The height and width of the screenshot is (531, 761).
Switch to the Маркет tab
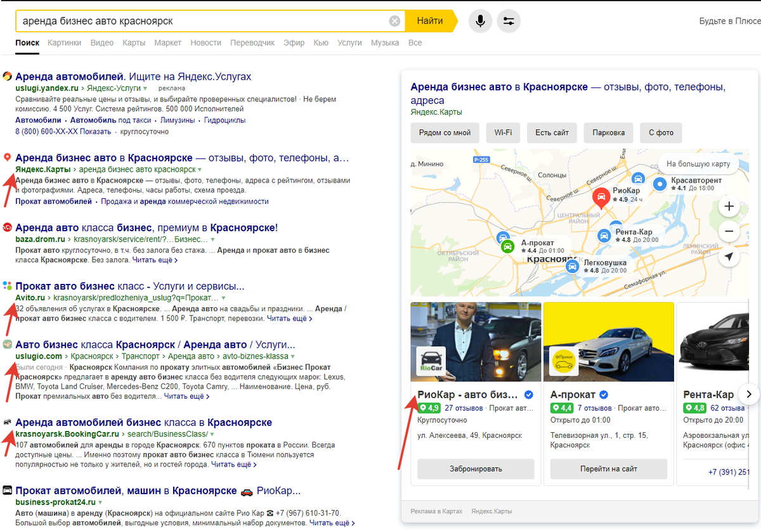point(167,42)
